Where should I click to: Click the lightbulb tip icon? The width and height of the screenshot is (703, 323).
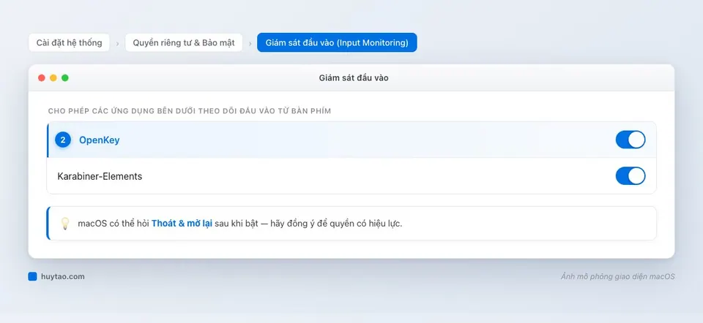coord(65,223)
